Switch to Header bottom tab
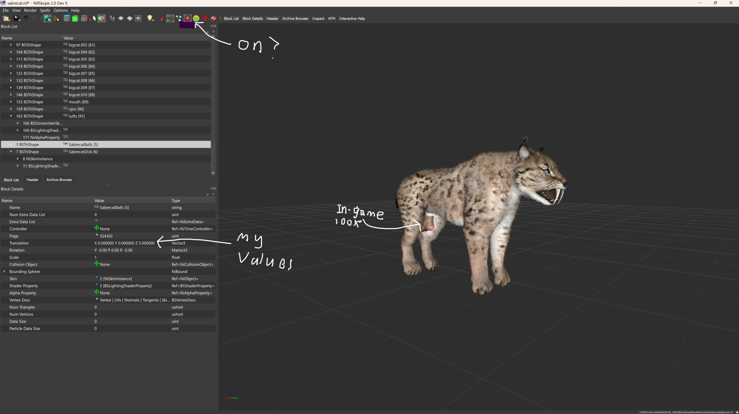Screen dimensions: 739x414 (32, 180)
